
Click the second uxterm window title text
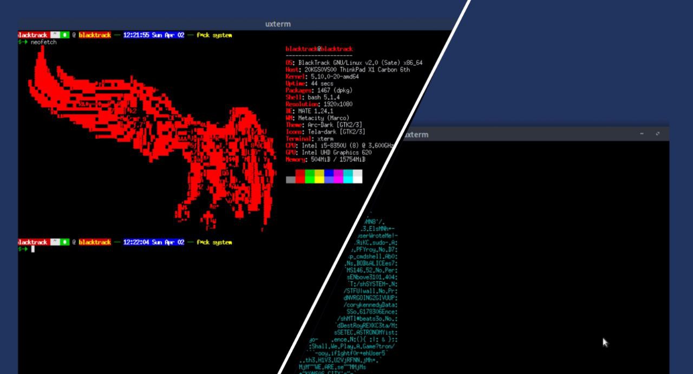click(416, 134)
